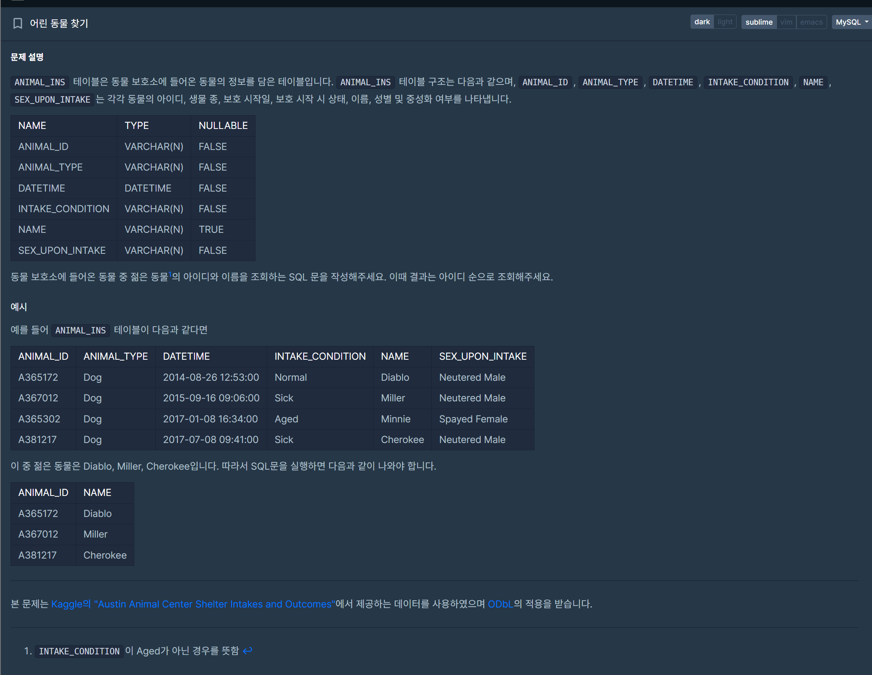The height and width of the screenshot is (675, 872).
Task: Click the INTAKE_CONDITION code tag in footnote
Action: [79, 651]
